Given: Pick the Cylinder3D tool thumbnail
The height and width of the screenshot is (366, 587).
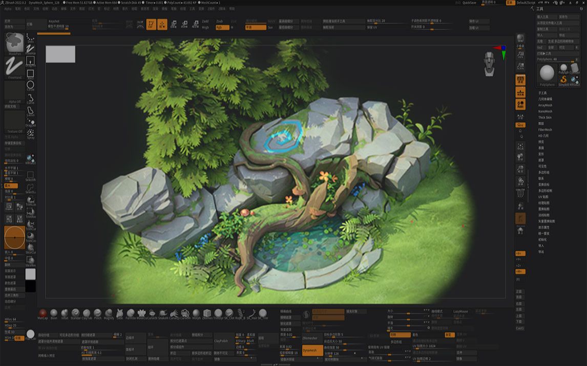Looking at the screenshot, I should click(574, 68).
